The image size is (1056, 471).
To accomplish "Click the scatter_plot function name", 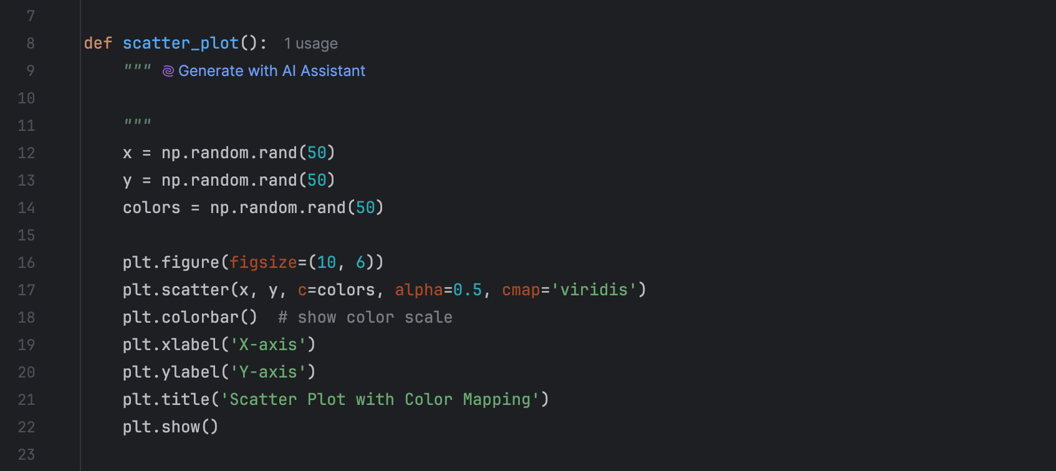I will (x=180, y=43).
